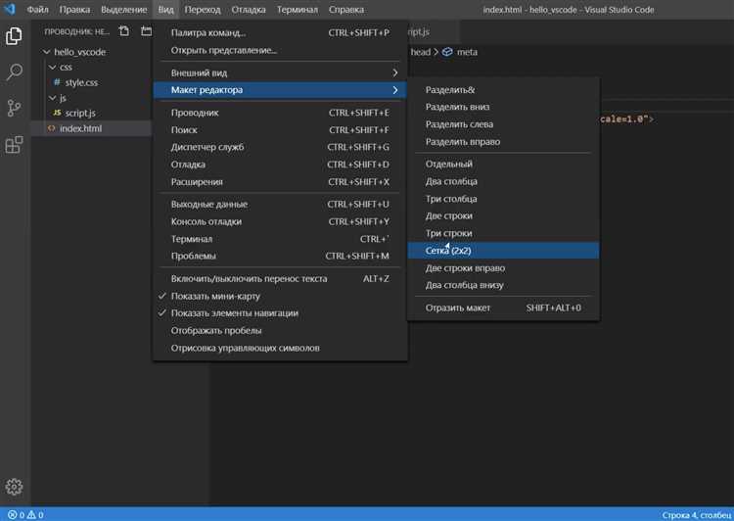The image size is (734, 521).
Task: Open the Search icon in activity bar
Action: click(15, 72)
